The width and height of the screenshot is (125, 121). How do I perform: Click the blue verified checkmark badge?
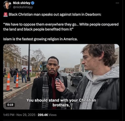pos(33,3)
